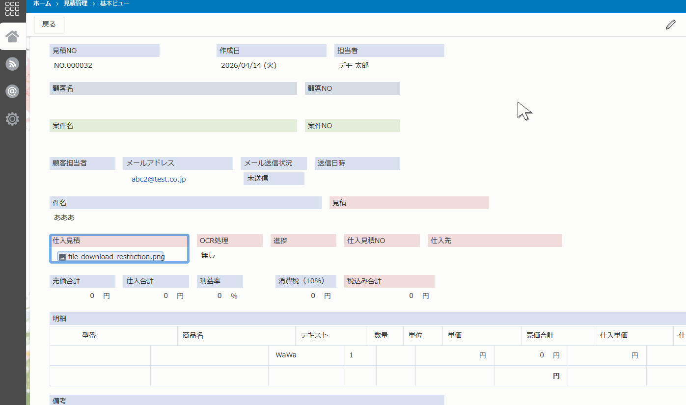Click the quantity cell showing 1
The width and height of the screenshot is (686, 405).
[359, 355]
